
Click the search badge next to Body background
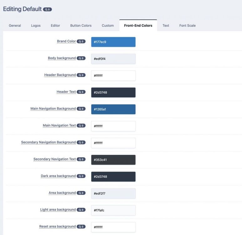click(x=81, y=58)
